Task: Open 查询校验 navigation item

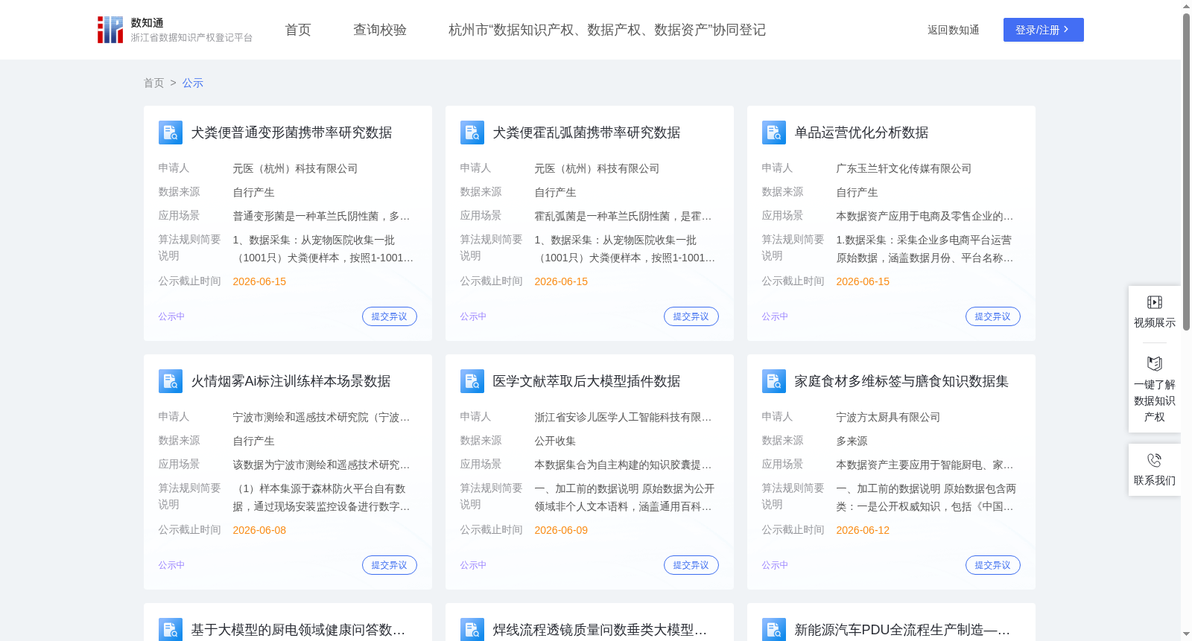Action: tap(380, 30)
